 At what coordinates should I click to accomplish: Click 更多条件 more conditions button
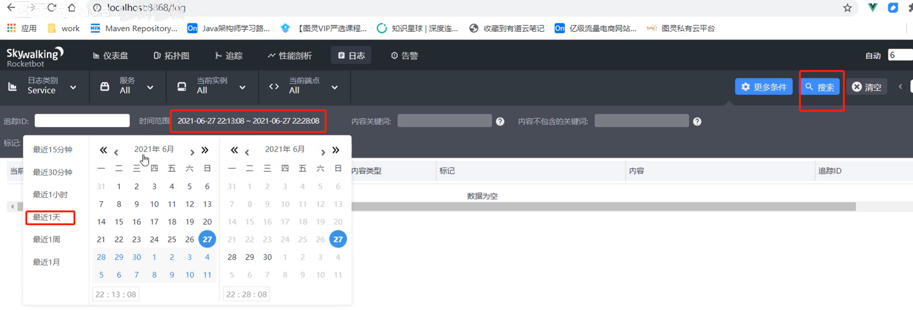pos(764,87)
